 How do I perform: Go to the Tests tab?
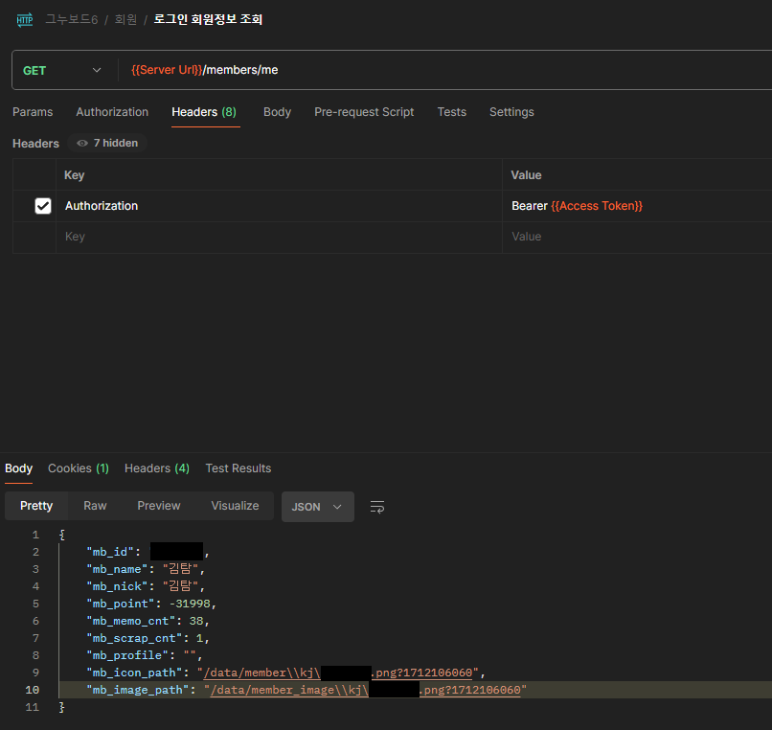click(x=451, y=112)
